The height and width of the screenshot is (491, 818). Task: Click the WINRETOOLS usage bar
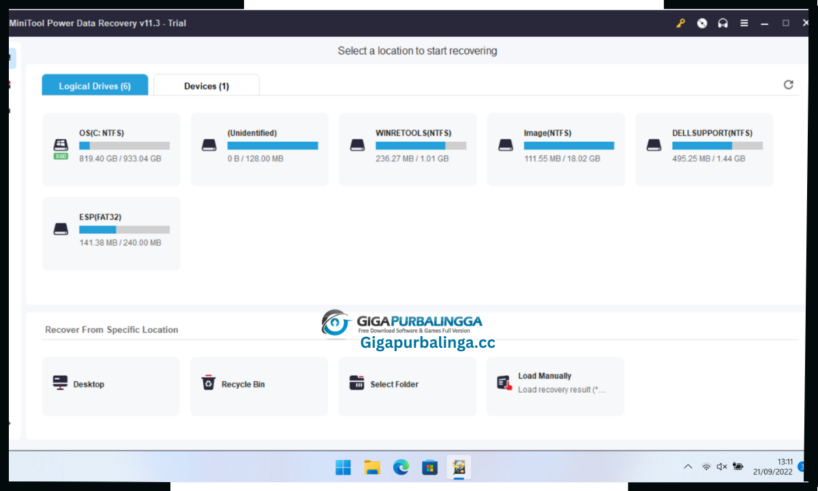pos(421,146)
